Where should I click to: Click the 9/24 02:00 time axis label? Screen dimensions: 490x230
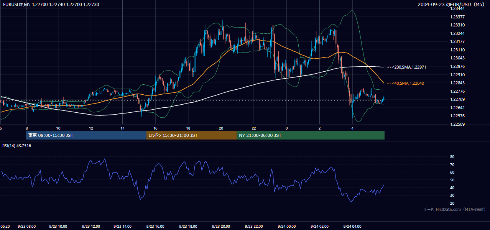pos(319,227)
